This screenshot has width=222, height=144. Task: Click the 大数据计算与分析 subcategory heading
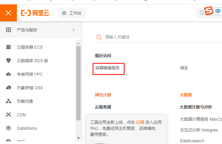tap(196, 107)
